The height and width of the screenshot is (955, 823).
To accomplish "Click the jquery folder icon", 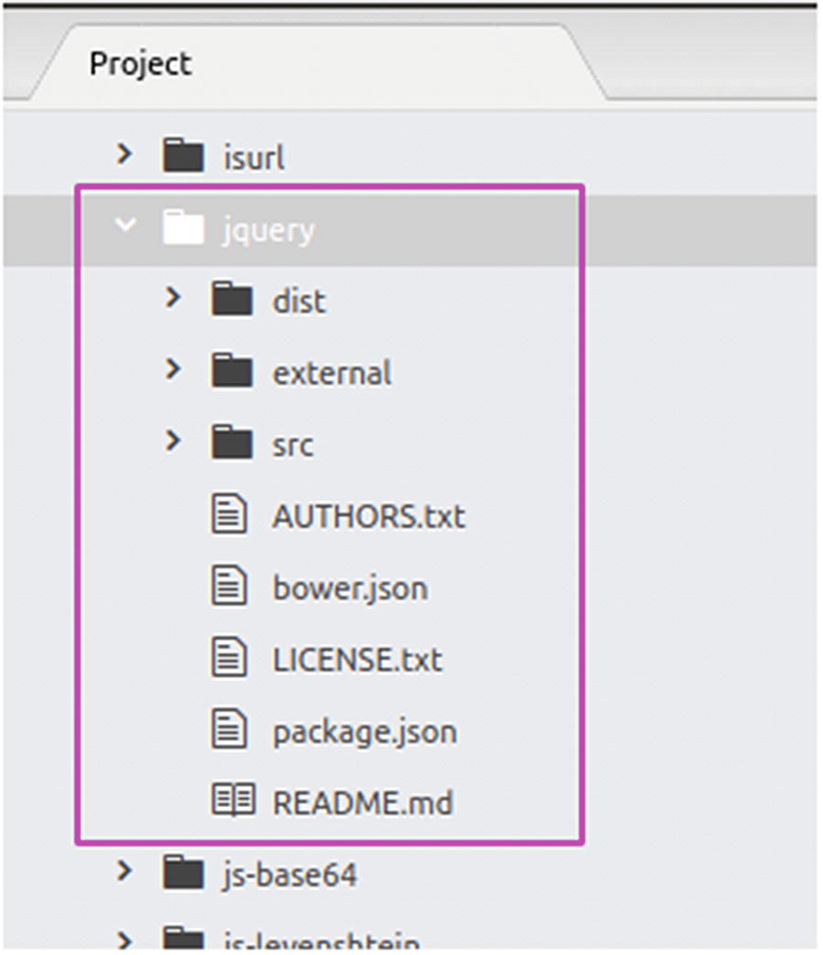I will tap(183, 228).
